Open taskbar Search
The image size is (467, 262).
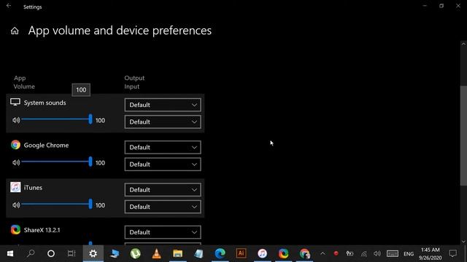click(31, 253)
